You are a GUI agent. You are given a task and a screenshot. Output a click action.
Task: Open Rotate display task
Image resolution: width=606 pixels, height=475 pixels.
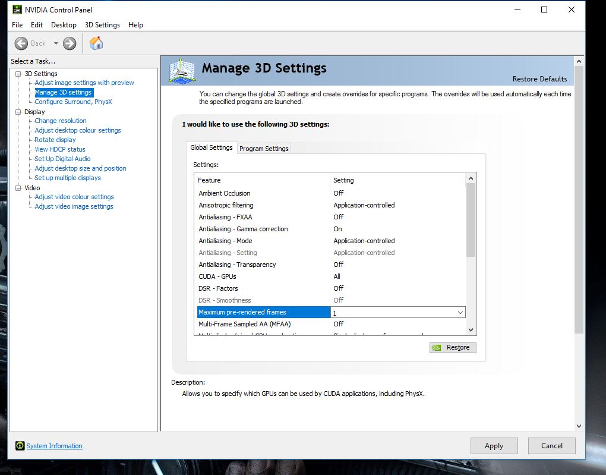pos(55,140)
